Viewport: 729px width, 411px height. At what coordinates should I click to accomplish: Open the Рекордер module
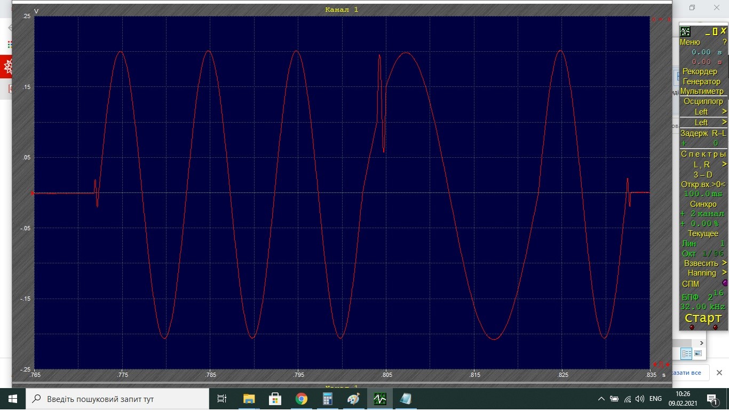click(700, 71)
